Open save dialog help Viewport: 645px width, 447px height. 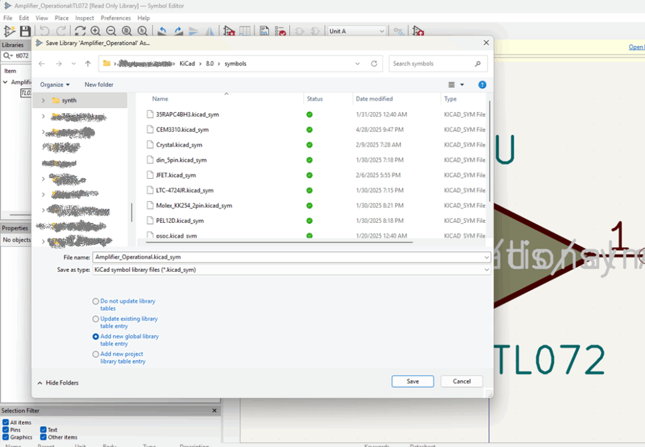tap(482, 85)
